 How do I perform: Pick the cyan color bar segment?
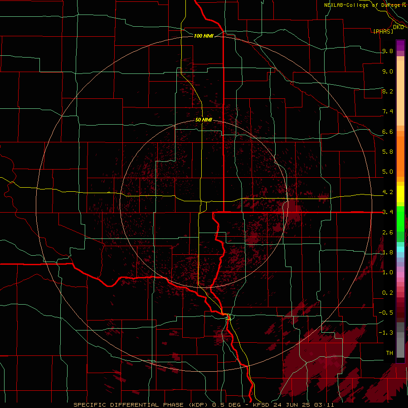pyautogui.click(x=400, y=249)
